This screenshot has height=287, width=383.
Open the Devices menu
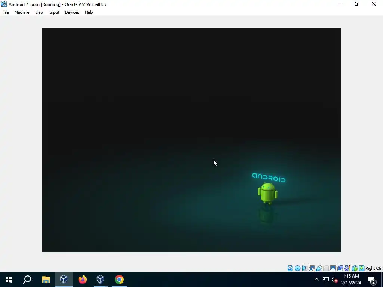coord(72,12)
